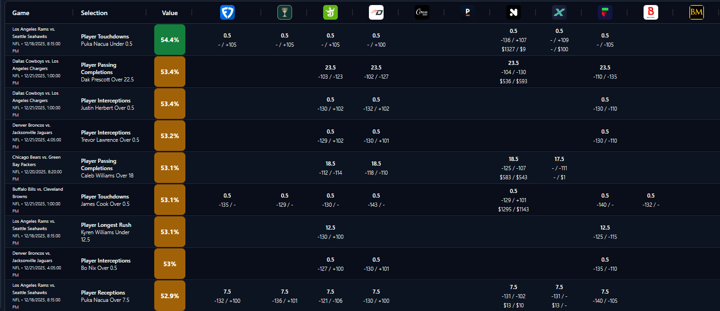This screenshot has height=311, width=720.
Task: Click the Caesars chalice logo column header
Action: 285,12
